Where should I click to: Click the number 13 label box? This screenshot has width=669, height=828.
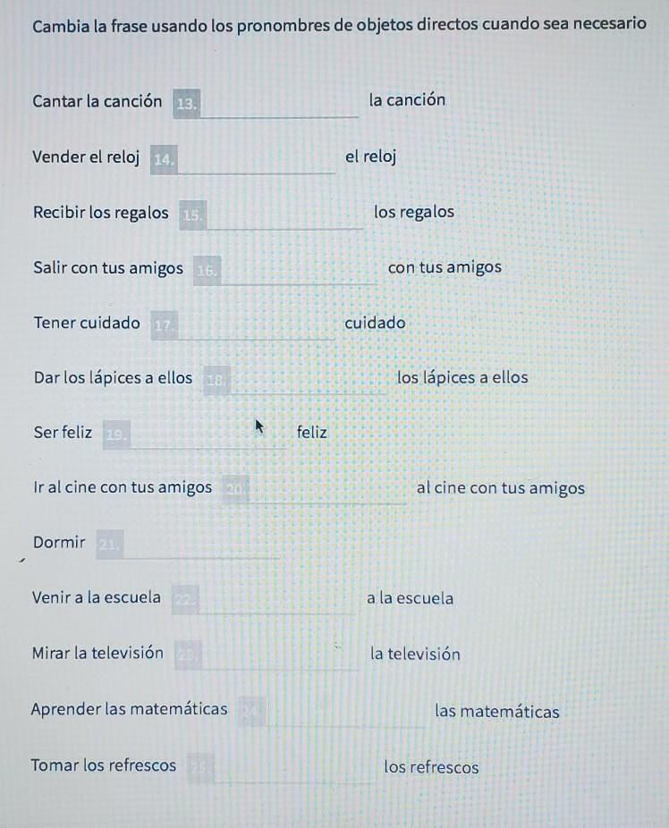click(187, 104)
